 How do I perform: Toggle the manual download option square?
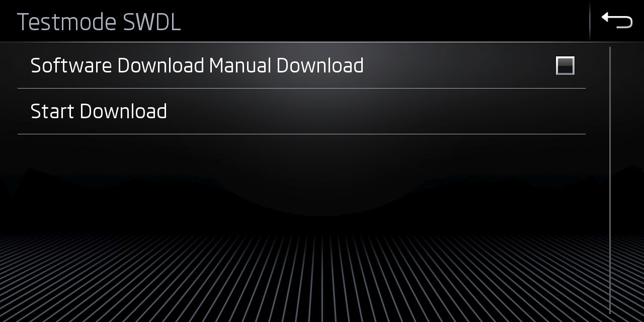pyautogui.click(x=565, y=65)
